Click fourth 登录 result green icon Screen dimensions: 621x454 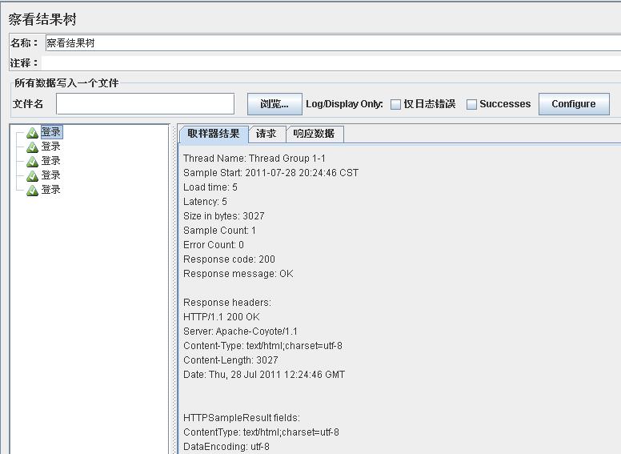33,175
